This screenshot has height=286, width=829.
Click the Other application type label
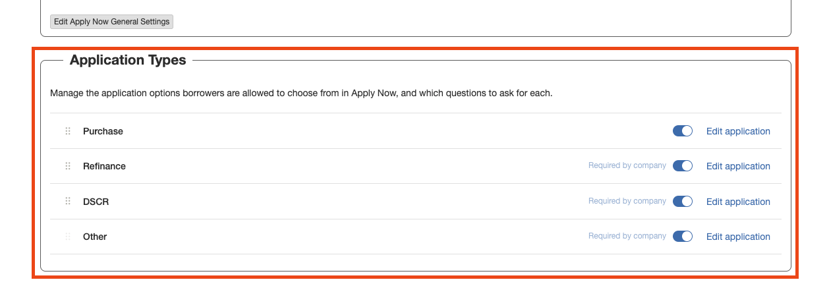click(95, 237)
